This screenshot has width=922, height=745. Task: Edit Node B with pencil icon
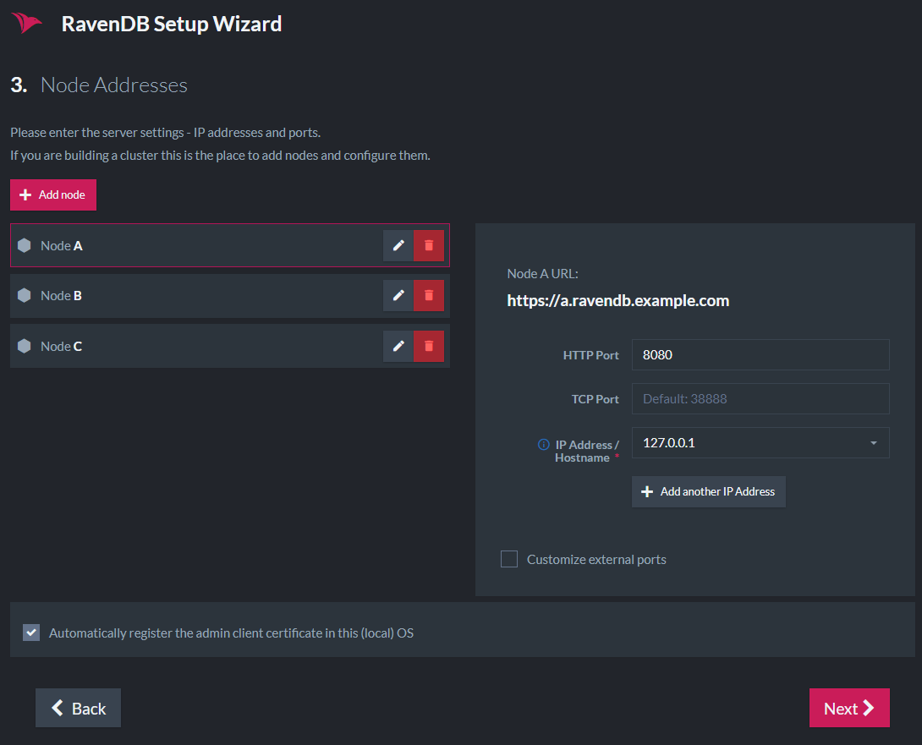pos(398,295)
